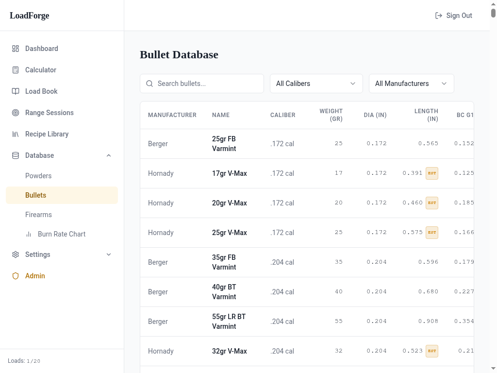Click the LoadForge logo link
The image size is (497, 373).
coord(30,16)
